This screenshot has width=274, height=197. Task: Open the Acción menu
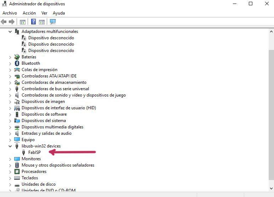click(29, 13)
